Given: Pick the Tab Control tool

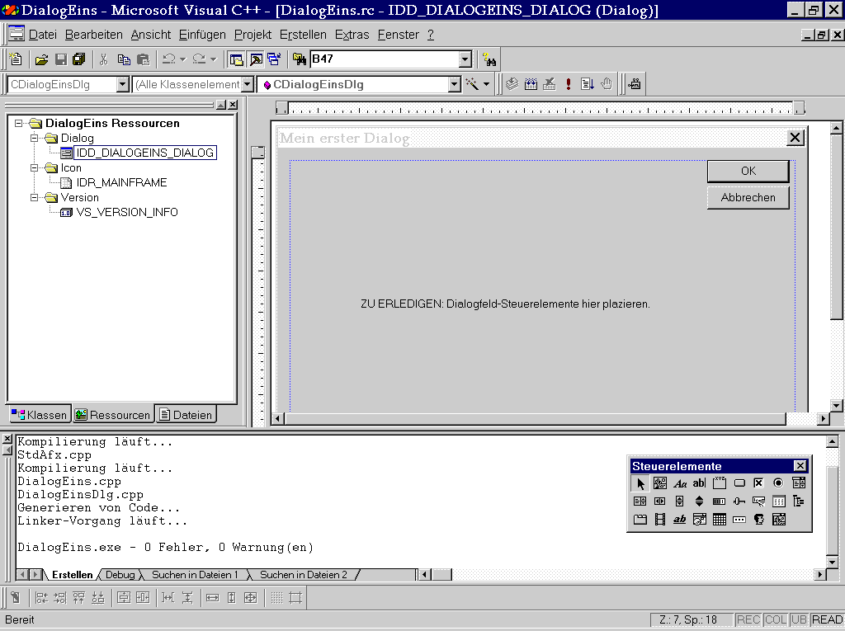Looking at the screenshot, I should click(x=640, y=520).
